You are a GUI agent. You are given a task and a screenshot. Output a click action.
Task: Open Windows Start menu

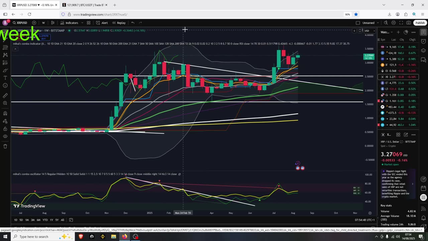(x=5, y=237)
